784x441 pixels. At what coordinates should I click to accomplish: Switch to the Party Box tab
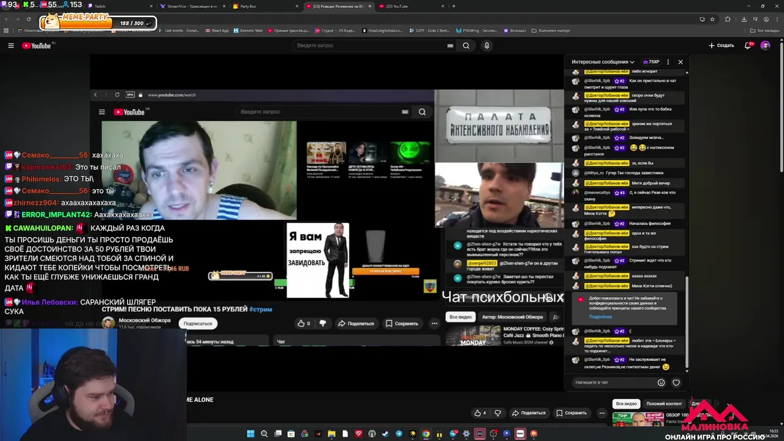(266, 6)
